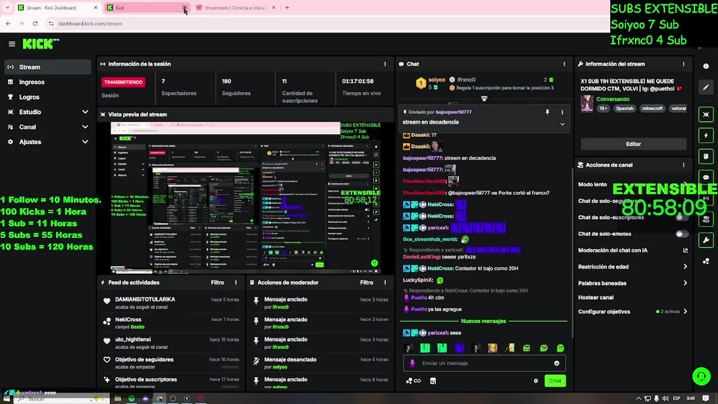Focus the Enviar un mensaje input
The width and height of the screenshot is (718, 404).
(485, 363)
